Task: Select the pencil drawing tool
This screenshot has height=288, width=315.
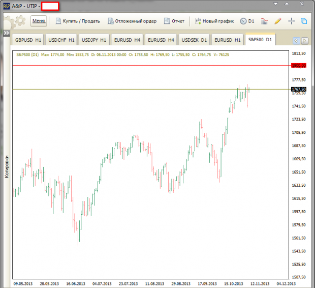Action: click(x=278, y=21)
